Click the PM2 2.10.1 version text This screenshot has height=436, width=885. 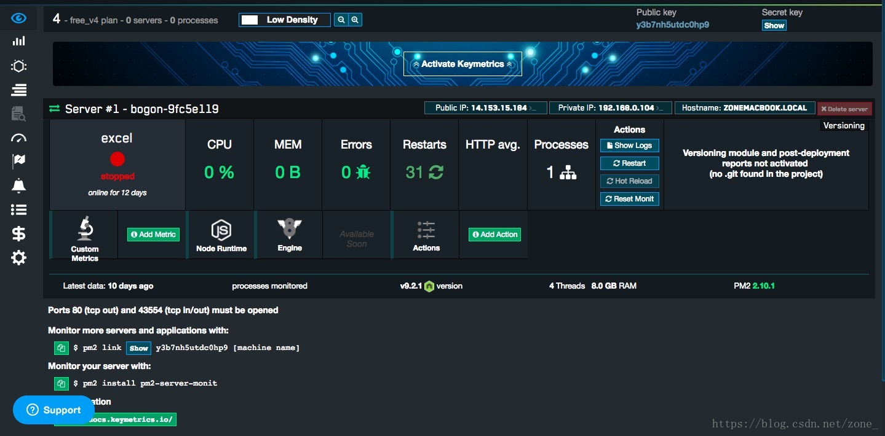754,286
